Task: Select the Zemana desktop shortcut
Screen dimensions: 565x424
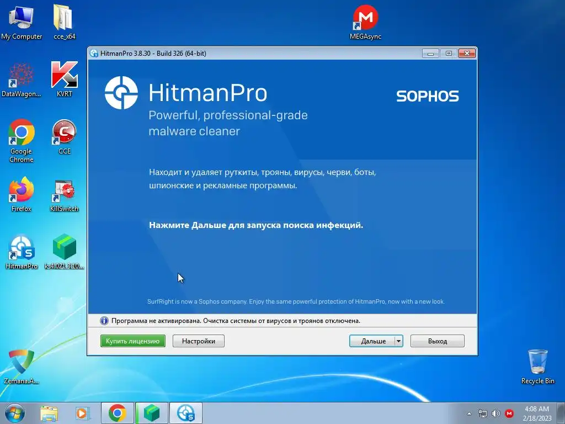Action: [22, 367]
